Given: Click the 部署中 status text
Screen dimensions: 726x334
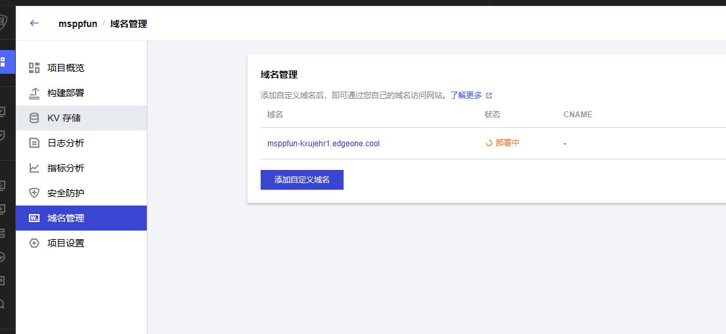Looking at the screenshot, I should [507, 143].
